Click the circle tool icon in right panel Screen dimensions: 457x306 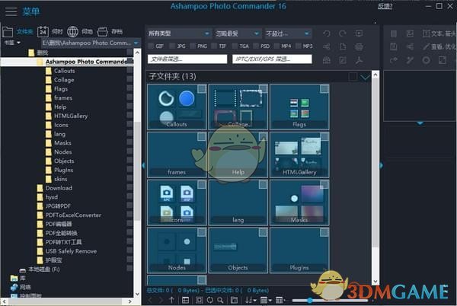coord(426,60)
